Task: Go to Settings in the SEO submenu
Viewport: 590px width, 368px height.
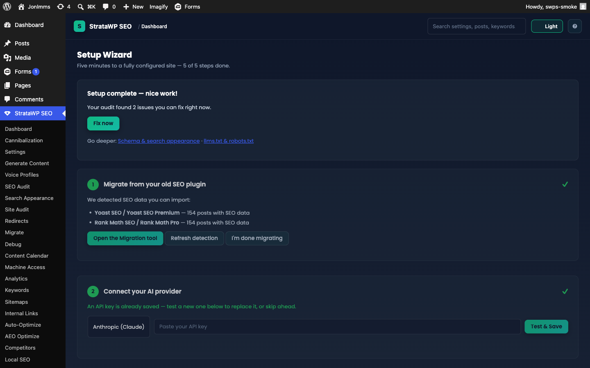Action: tap(15, 152)
